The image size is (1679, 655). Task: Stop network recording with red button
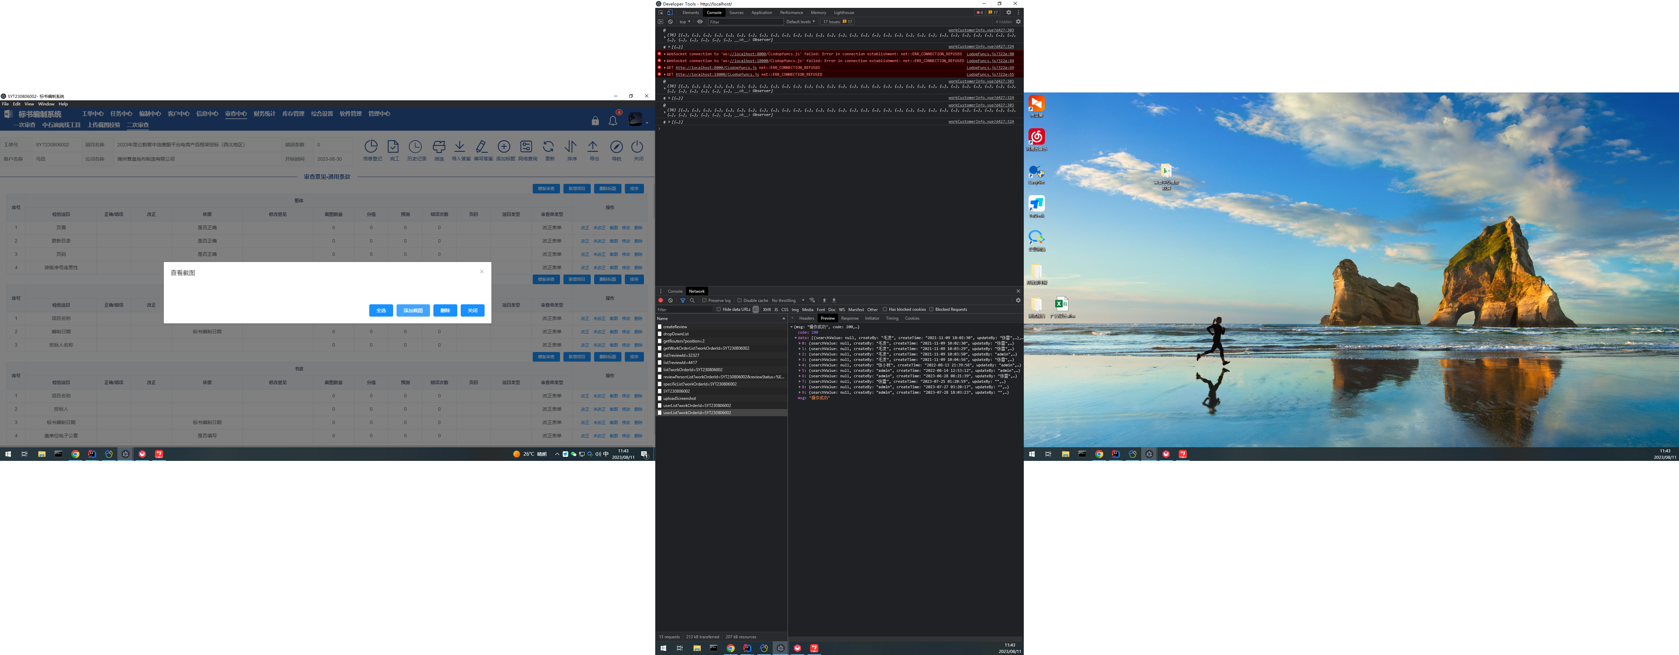661,301
